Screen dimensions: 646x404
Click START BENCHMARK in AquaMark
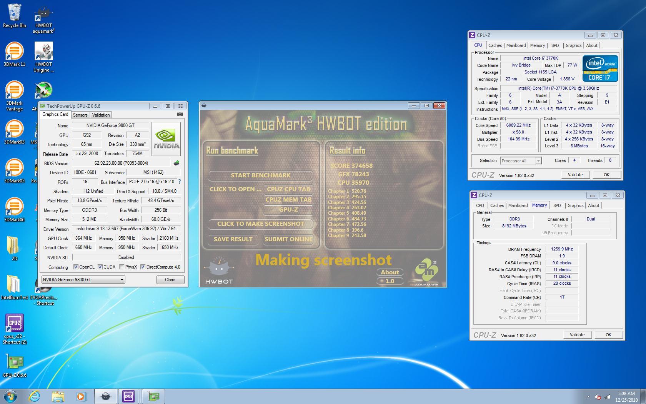[260, 175]
